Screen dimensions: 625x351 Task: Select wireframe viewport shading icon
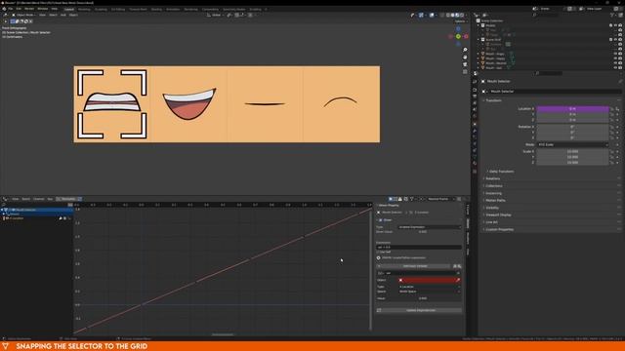pos(447,16)
